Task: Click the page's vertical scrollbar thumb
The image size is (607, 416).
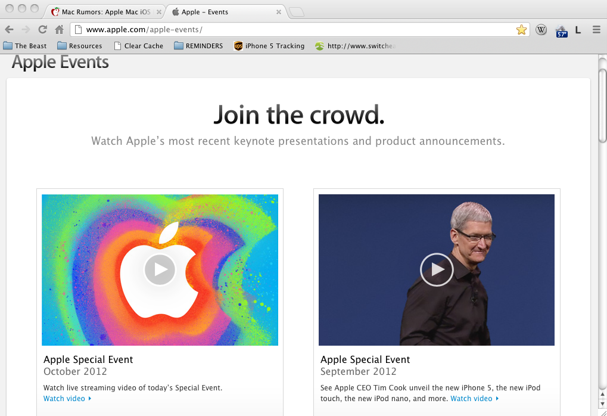Action: (602, 105)
